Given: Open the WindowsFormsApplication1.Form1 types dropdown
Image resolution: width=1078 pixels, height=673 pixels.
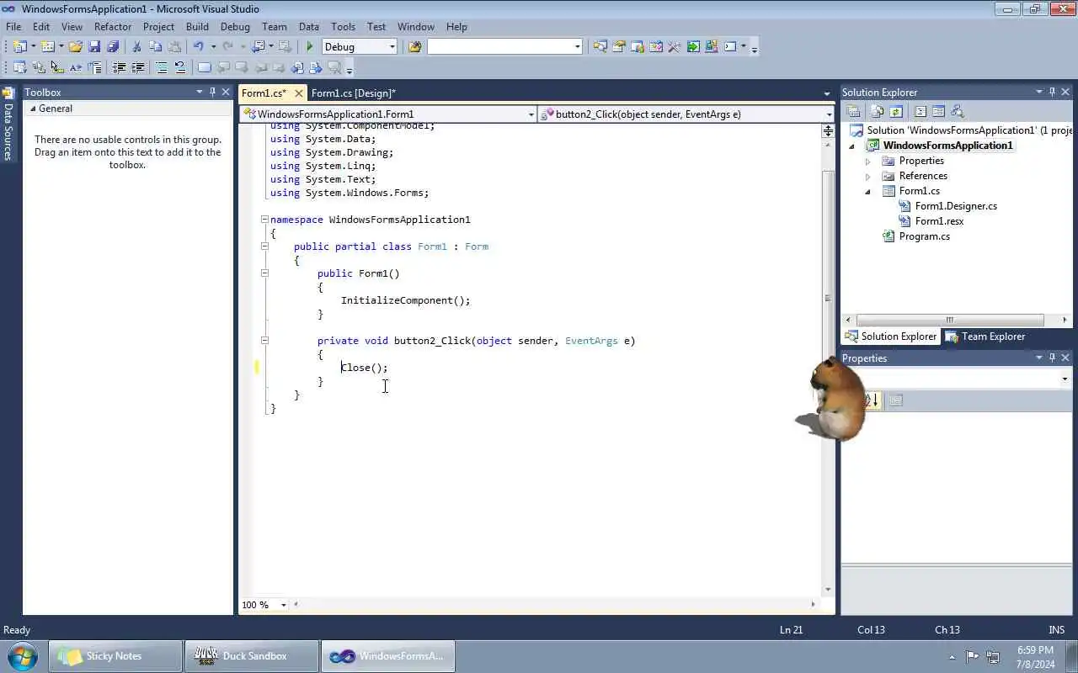Looking at the screenshot, I should (531, 114).
